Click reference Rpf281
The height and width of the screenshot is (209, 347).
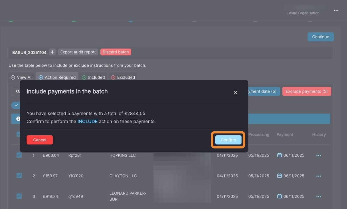click(x=75, y=155)
